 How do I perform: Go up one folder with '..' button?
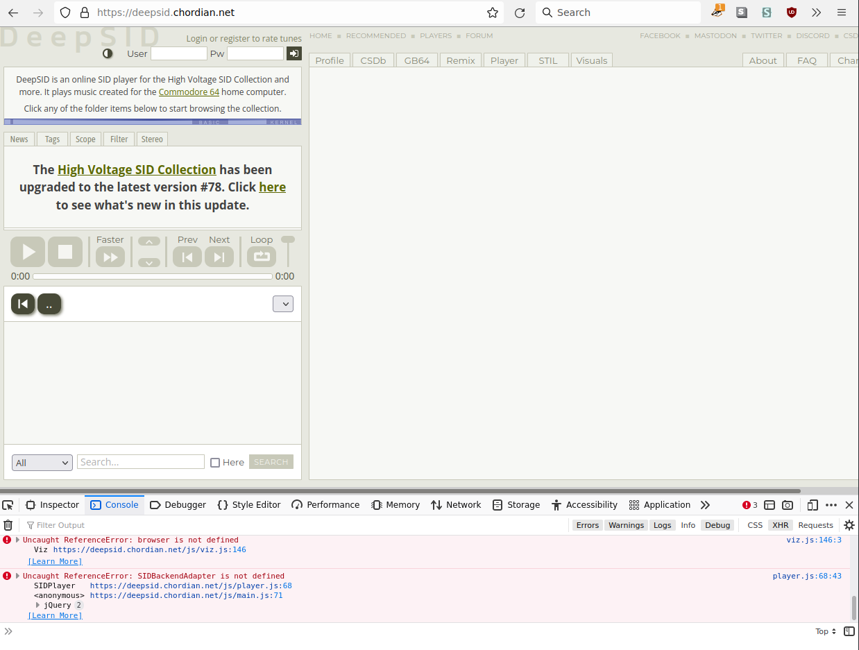[49, 304]
